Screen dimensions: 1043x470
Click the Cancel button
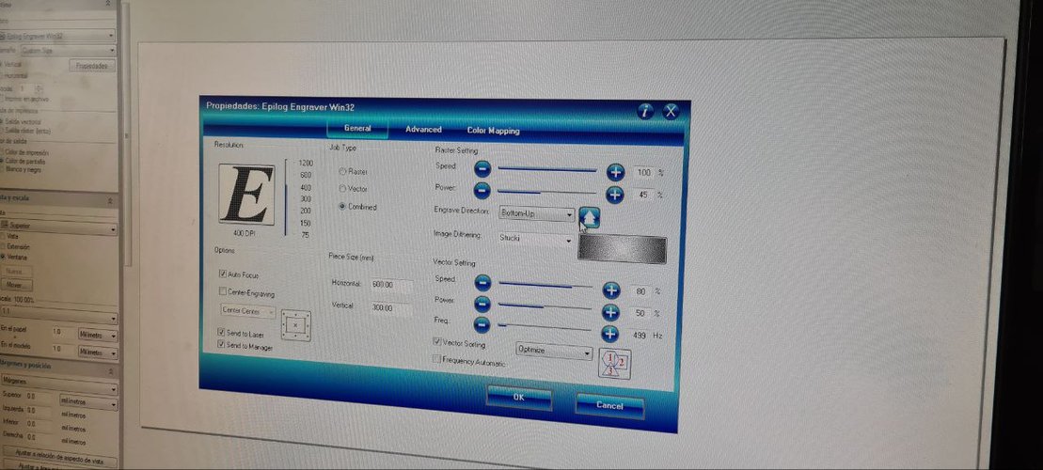click(609, 405)
